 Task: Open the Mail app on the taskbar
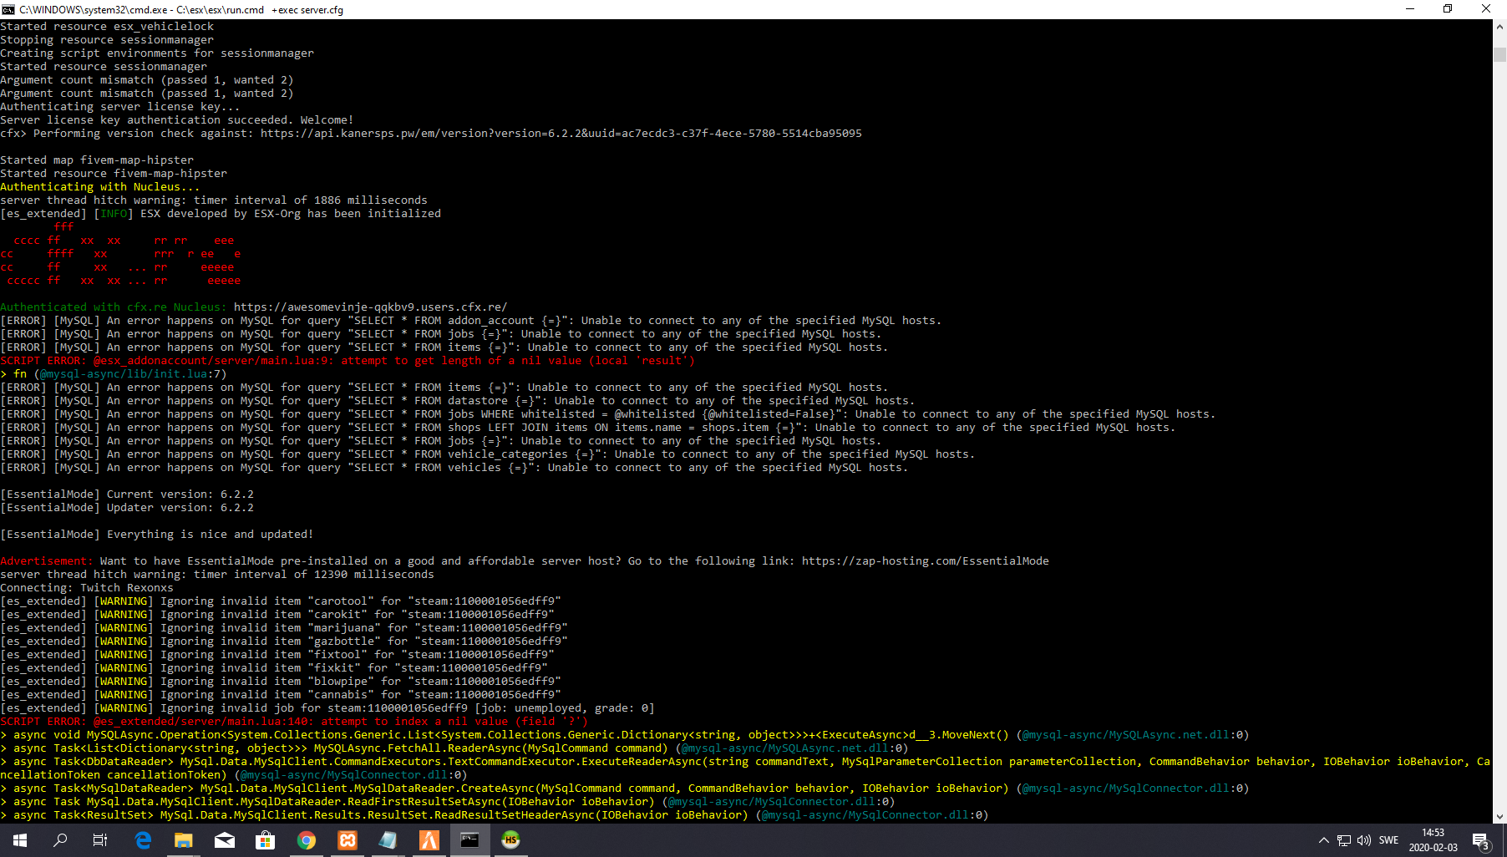pyautogui.click(x=225, y=840)
